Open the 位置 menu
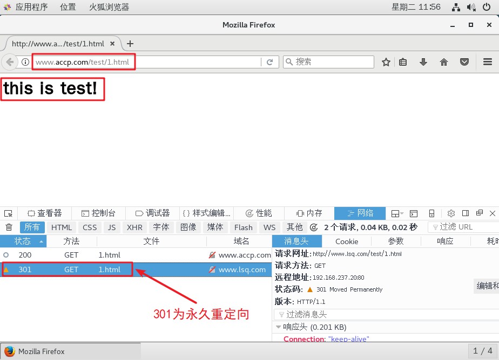Viewport: 499px width, 360px height. 68,7
